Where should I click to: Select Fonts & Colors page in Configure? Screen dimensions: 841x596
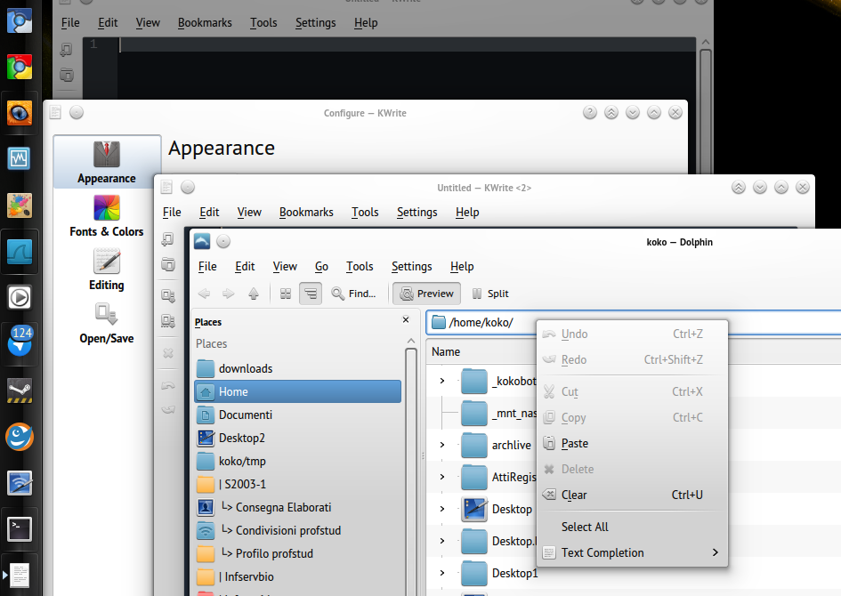[x=107, y=215]
